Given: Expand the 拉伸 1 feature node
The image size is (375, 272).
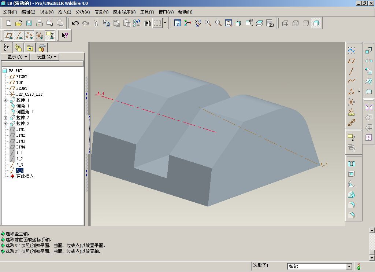Looking at the screenshot, I should tap(5, 100).
